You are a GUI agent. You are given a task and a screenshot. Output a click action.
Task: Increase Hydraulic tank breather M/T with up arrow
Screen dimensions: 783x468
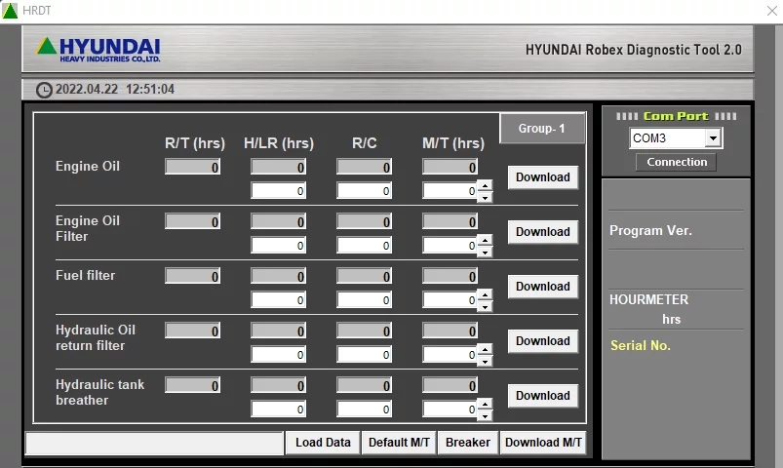pyautogui.click(x=485, y=405)
